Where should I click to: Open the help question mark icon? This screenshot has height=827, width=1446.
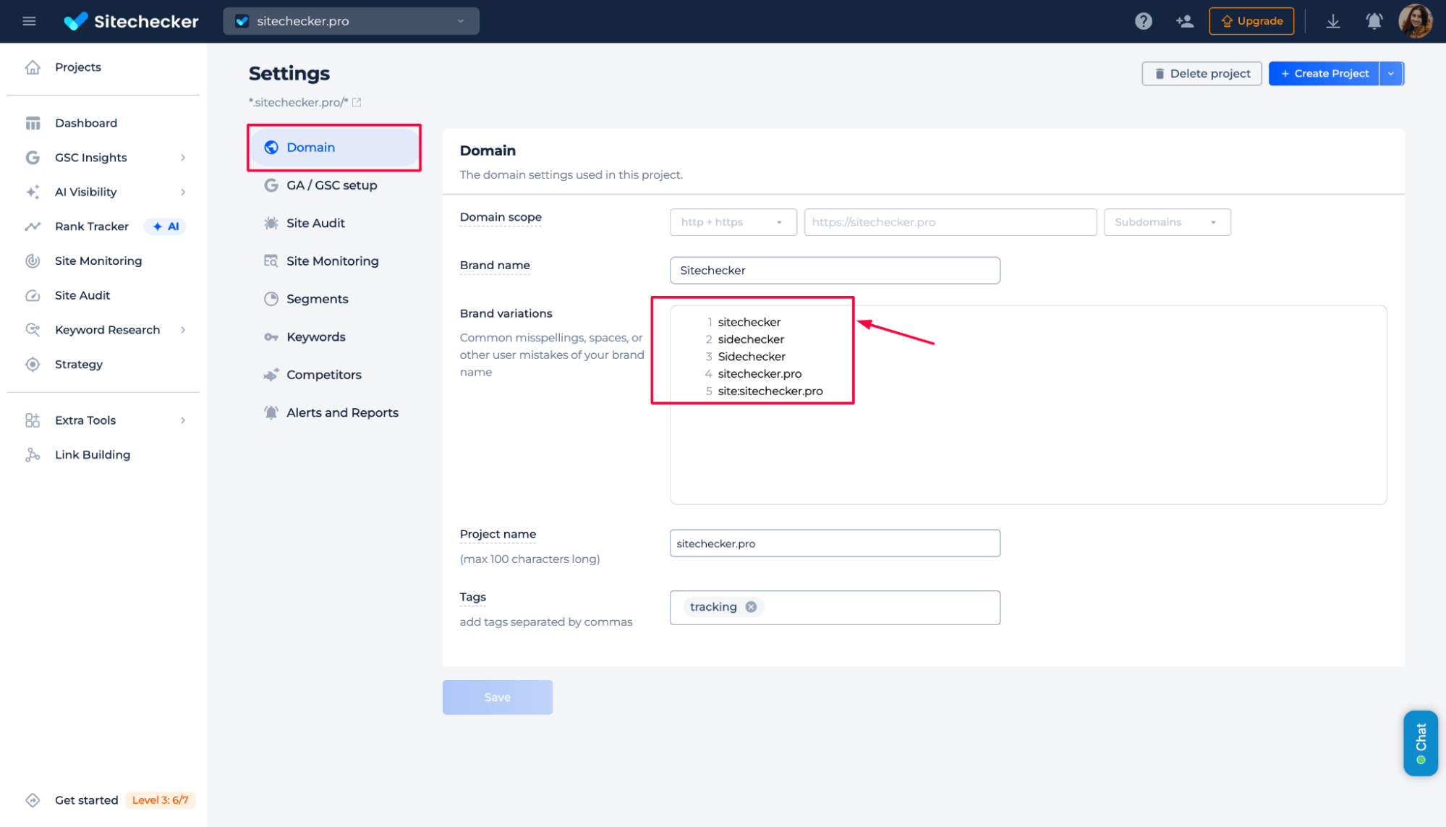click(1143, 21)
